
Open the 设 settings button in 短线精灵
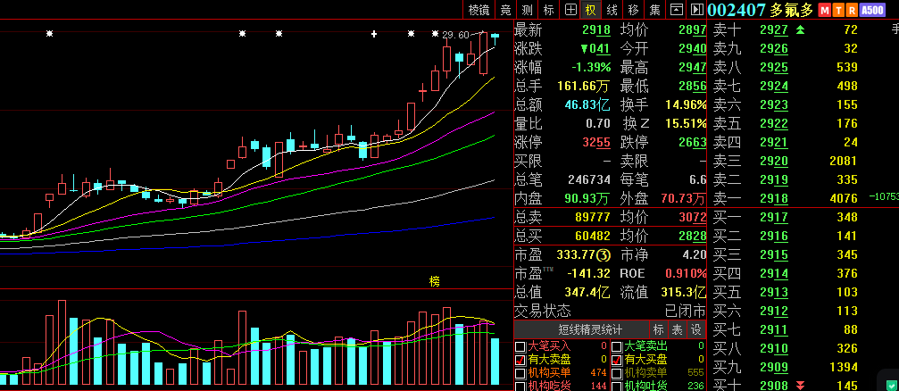(696, 329)
